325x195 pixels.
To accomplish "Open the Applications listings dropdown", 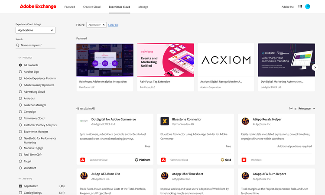I will (36, 30).
